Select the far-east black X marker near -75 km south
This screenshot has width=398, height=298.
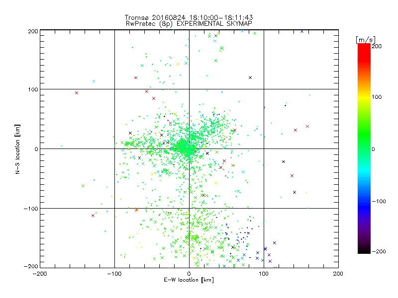coord(295,192)
